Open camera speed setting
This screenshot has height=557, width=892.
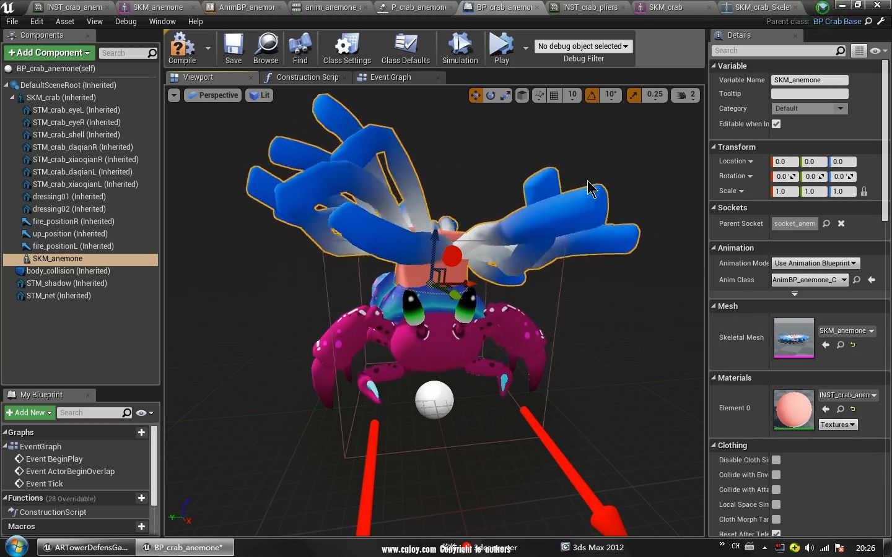pos(686,95)
